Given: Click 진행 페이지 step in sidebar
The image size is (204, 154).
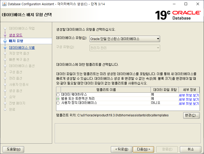Looking at the screenshot, I should (17, 103).
